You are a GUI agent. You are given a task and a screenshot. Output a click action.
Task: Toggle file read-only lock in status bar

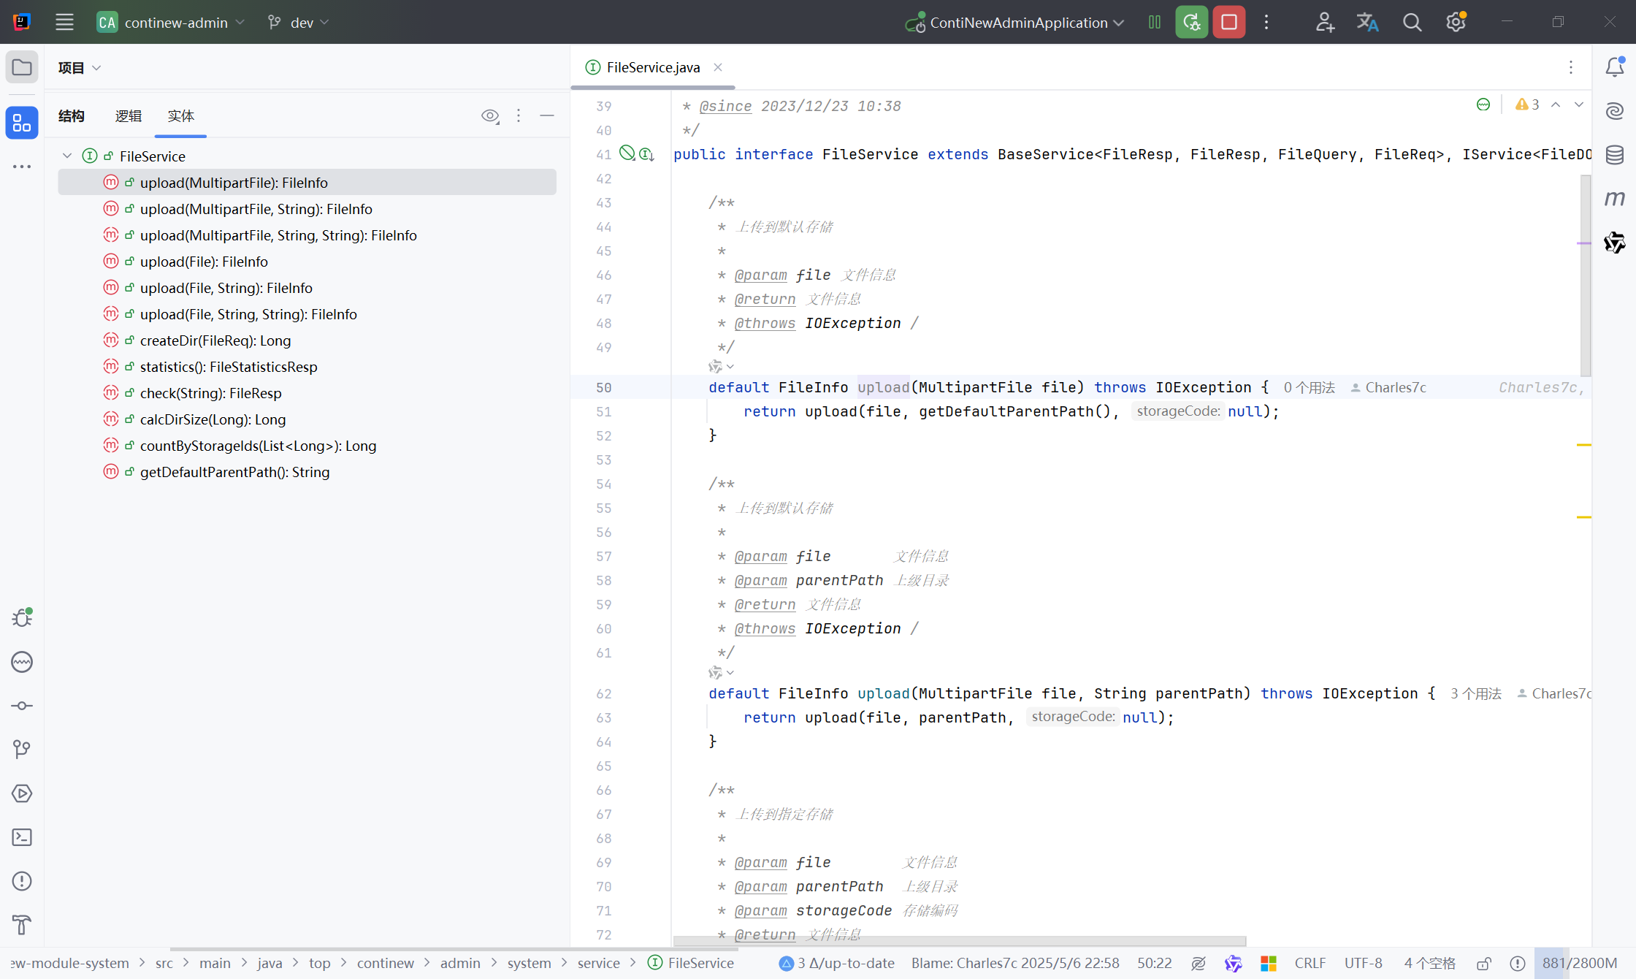(x=1484, y=964)
